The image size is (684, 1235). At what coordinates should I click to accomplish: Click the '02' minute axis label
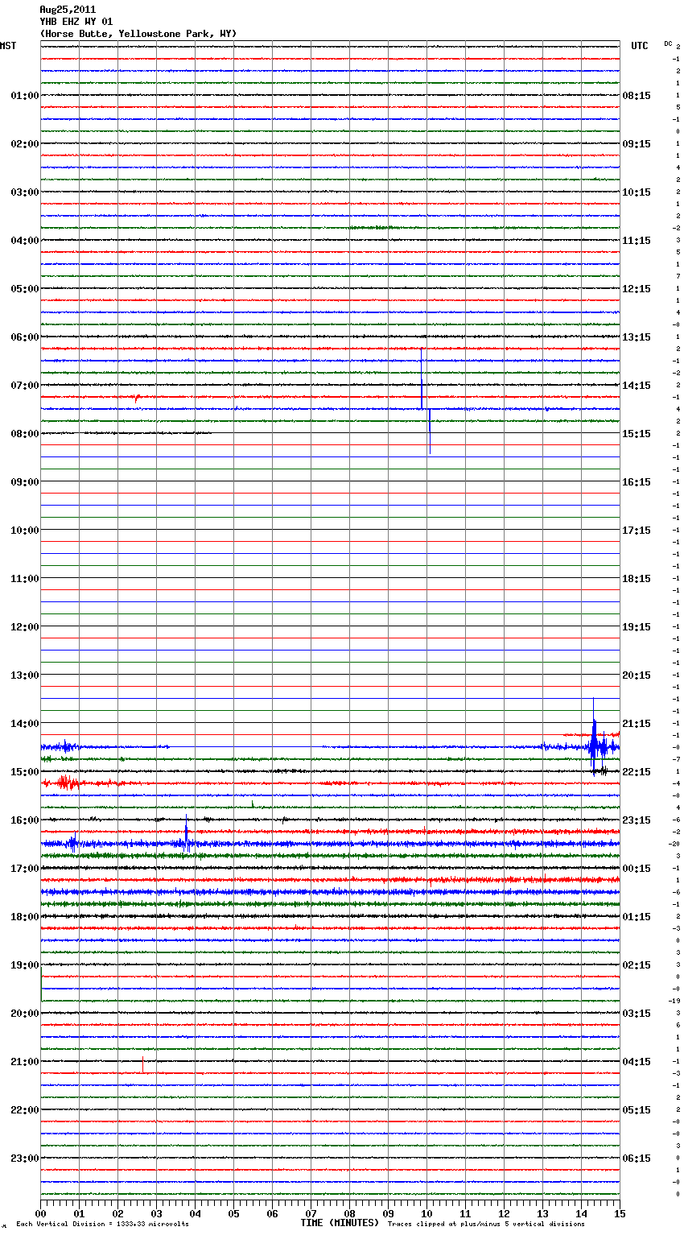click(x=117, y=1213)
